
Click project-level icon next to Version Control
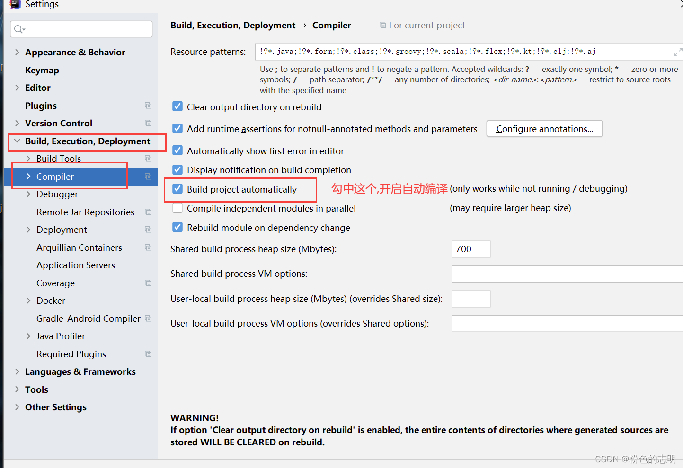(x=148, y=123)
